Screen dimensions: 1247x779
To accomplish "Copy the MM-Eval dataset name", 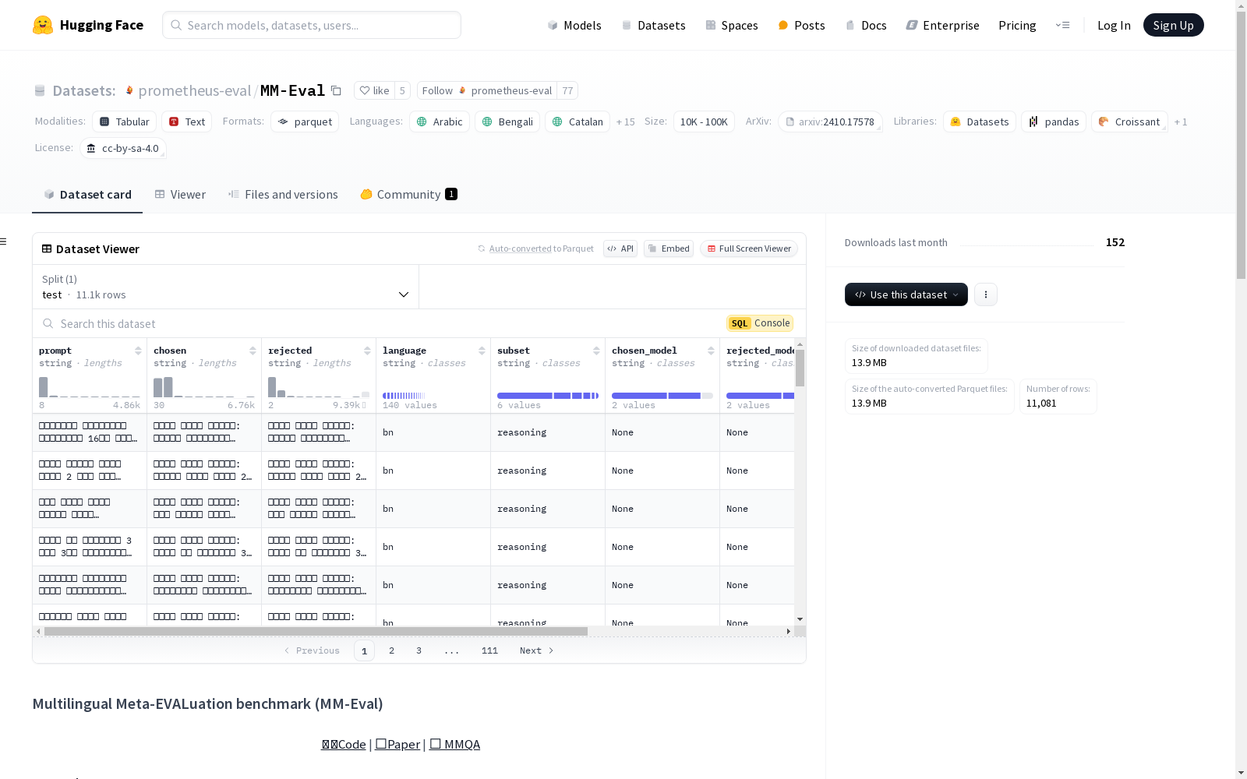I will pyautogui.click(x=336, y=90).
